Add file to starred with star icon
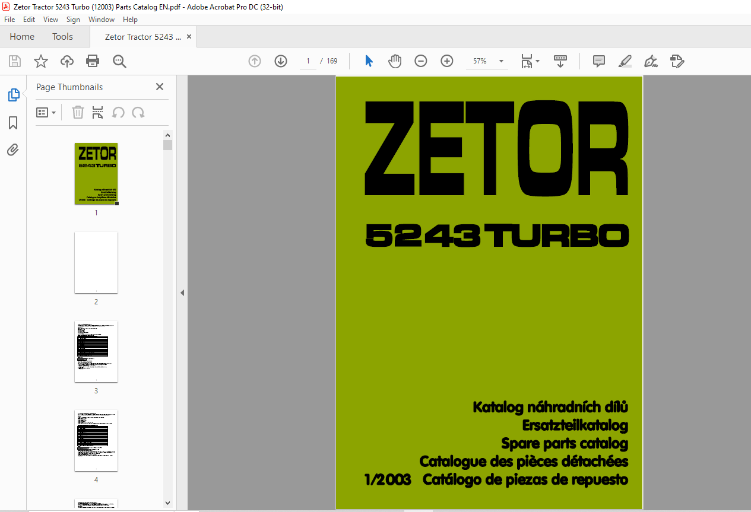Screen dimensions: 751x512 (41, 61)
